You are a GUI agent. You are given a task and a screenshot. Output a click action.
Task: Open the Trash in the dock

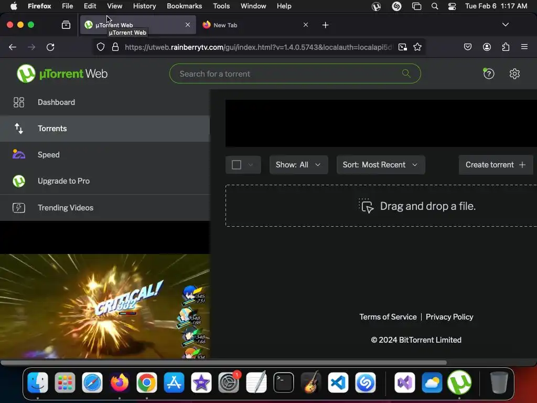499,383
